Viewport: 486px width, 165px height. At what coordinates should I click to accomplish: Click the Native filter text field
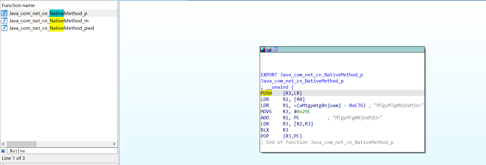point(61,151)
